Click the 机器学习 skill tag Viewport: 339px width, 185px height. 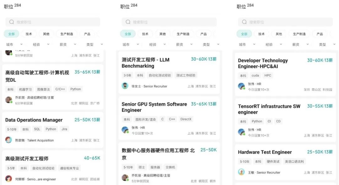tap(25, 89)
